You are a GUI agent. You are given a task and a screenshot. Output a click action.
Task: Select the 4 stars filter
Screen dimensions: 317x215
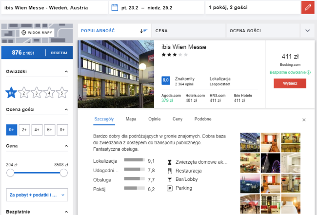point(49,93)
